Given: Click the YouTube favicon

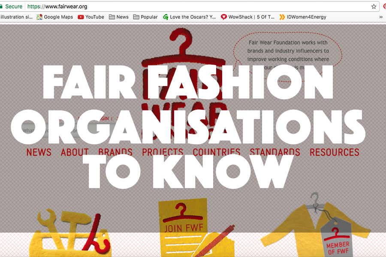Looking at the screenshot, I should (x=81, y=17).
